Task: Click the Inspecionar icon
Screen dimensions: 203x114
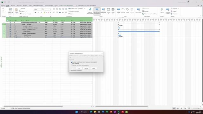Action: [103, 9]
